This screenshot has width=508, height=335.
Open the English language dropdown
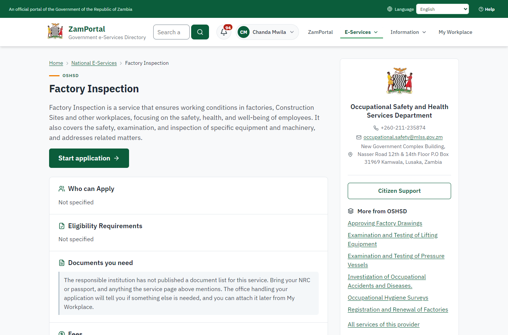(443, 9)
